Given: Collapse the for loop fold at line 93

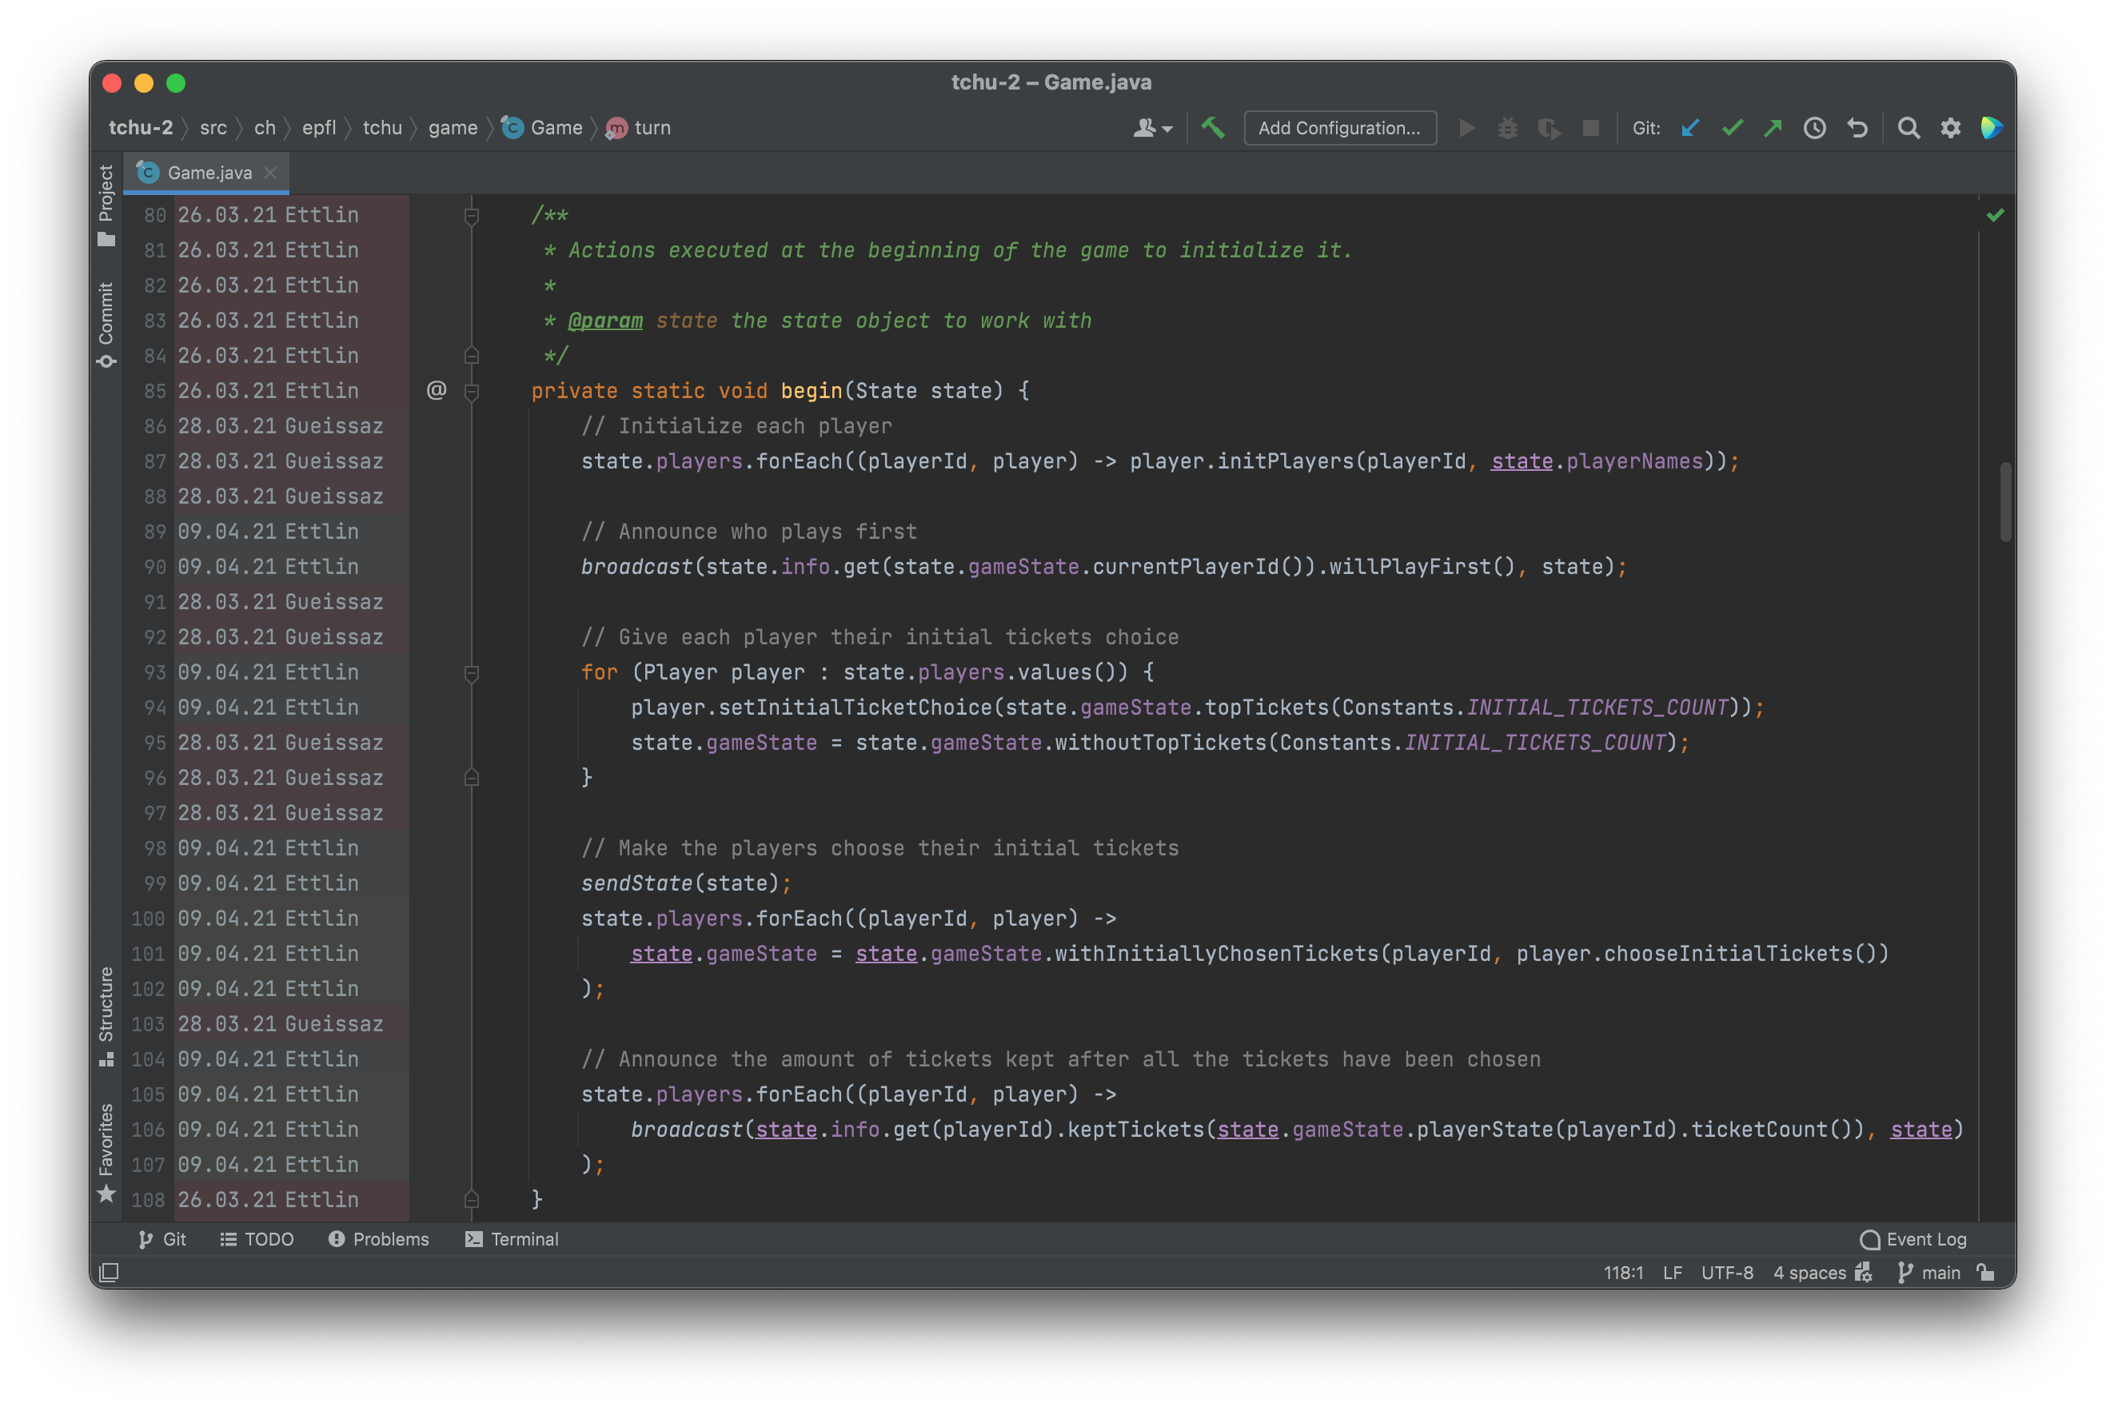Looking at the screenshot, I should (471, 673).
